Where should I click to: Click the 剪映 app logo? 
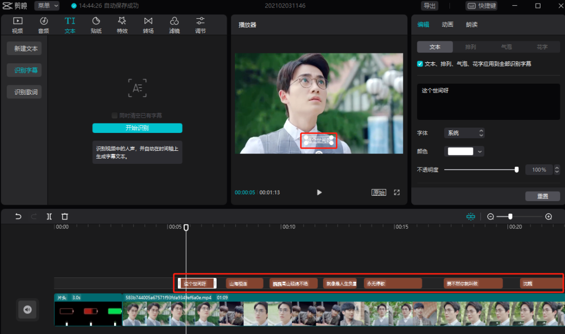[x=15, y=6]
